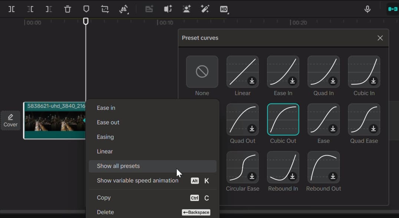Choose Copy from context menu

click(153, 198)
